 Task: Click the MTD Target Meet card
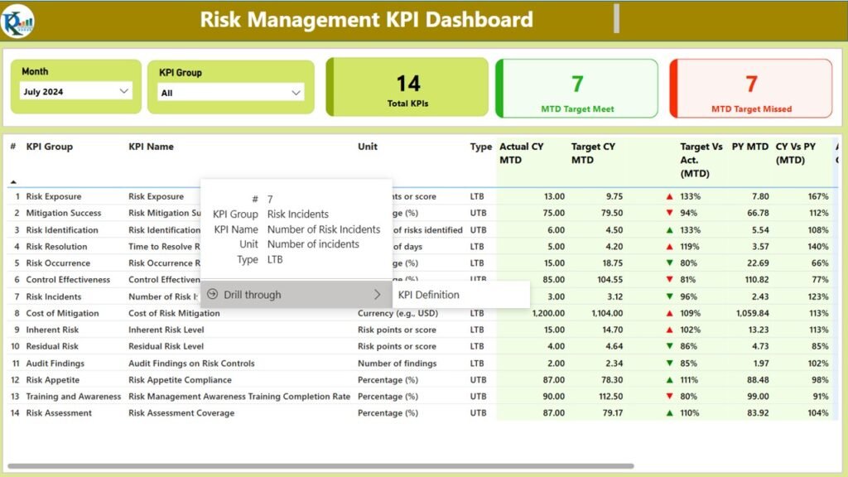coord(576,86)
